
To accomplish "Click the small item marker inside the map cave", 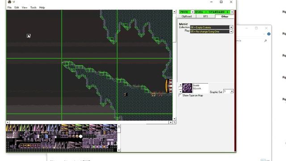I will (126, 94).
